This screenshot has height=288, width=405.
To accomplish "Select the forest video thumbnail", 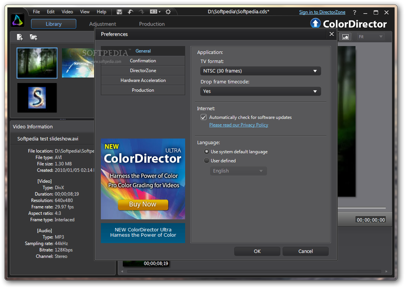I will click(x=37, y=63).
